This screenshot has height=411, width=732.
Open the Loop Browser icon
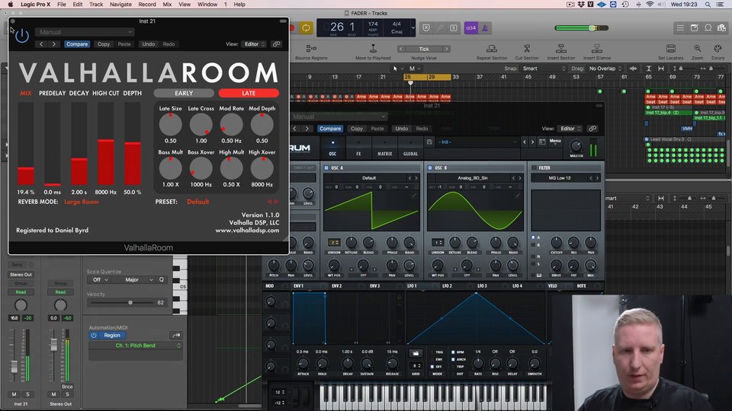[x=708, y=28]
